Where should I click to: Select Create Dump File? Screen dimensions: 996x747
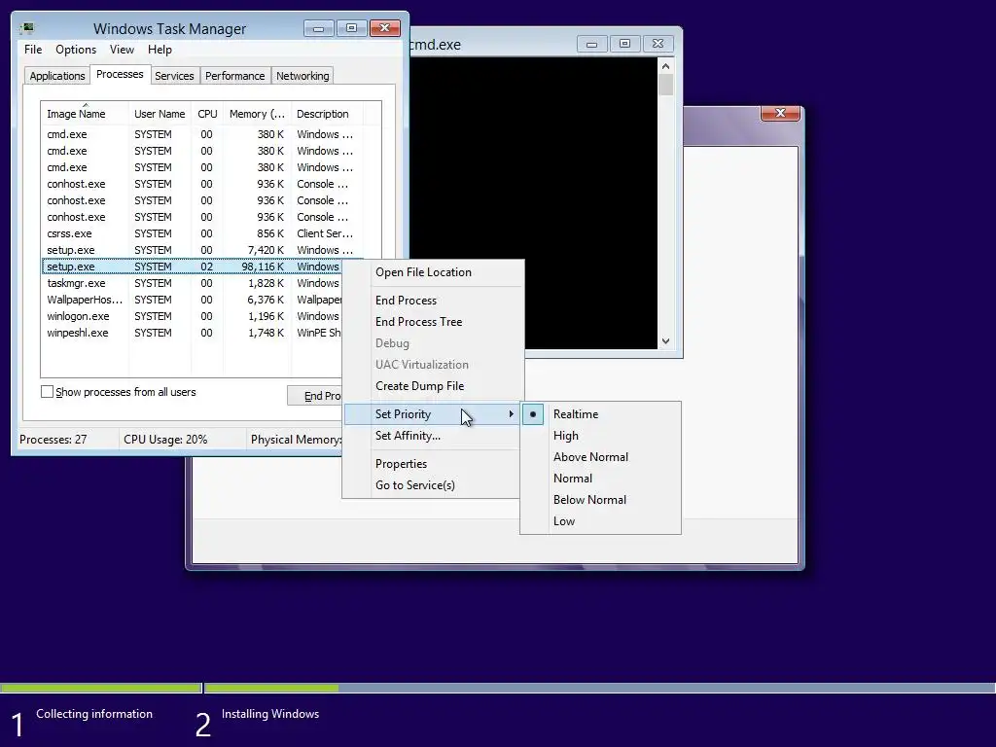click(x=419, y=385)
